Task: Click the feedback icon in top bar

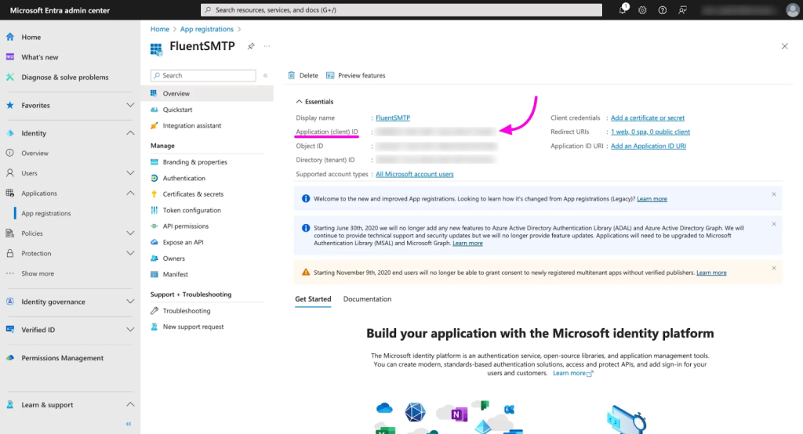Action: 683,10
